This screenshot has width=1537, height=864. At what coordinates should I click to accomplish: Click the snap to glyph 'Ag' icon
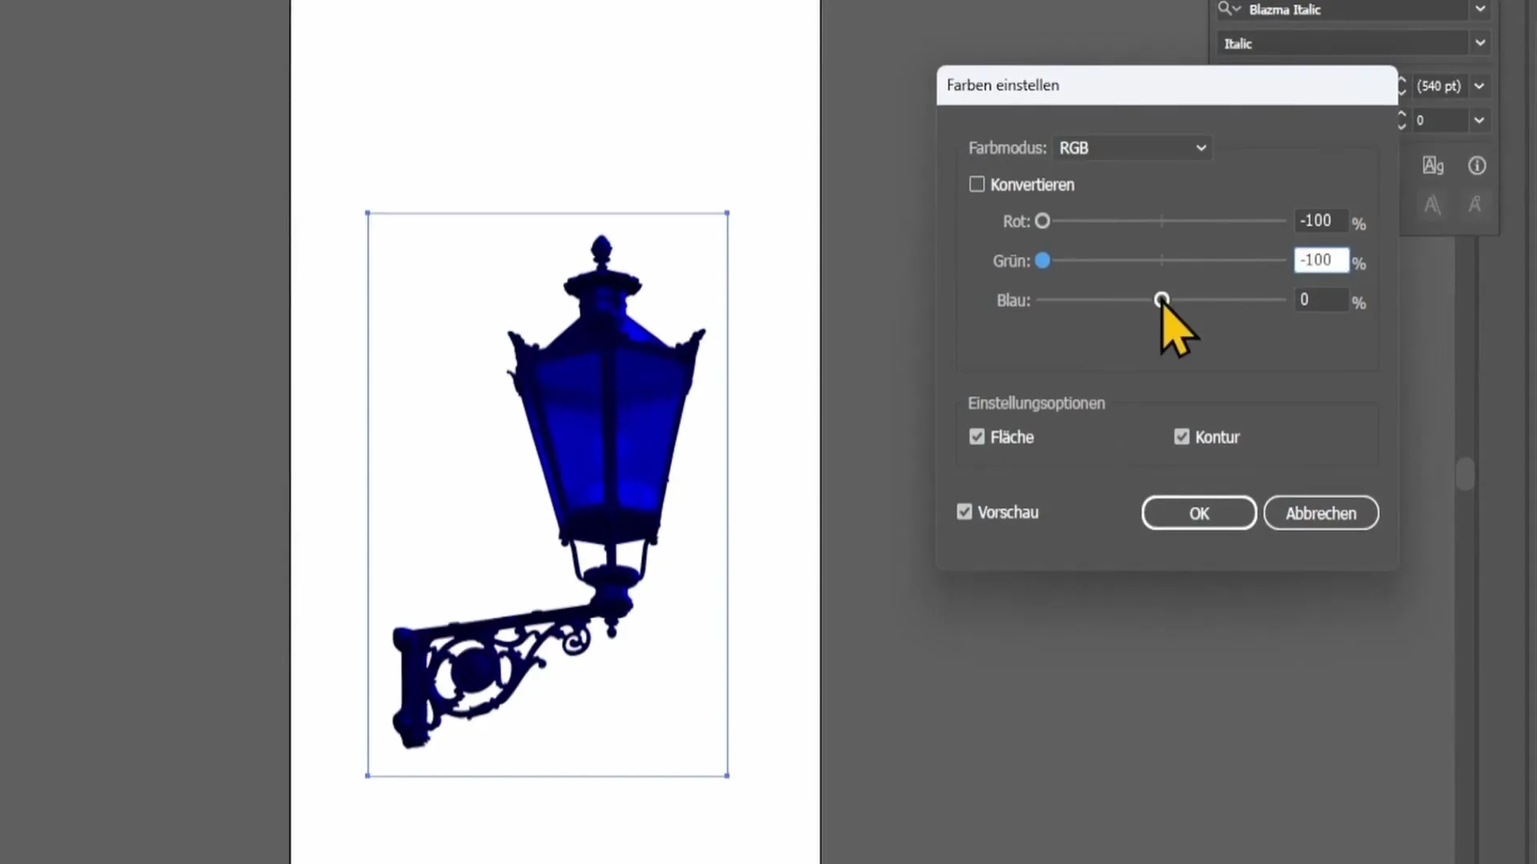click(x=1433, y=166)
